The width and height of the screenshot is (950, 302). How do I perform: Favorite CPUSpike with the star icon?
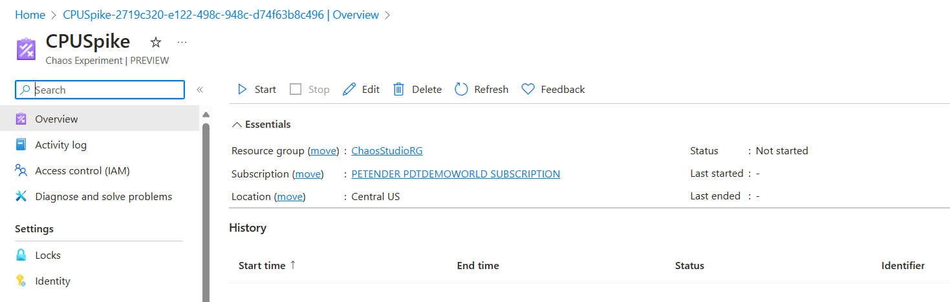[155, 43]
